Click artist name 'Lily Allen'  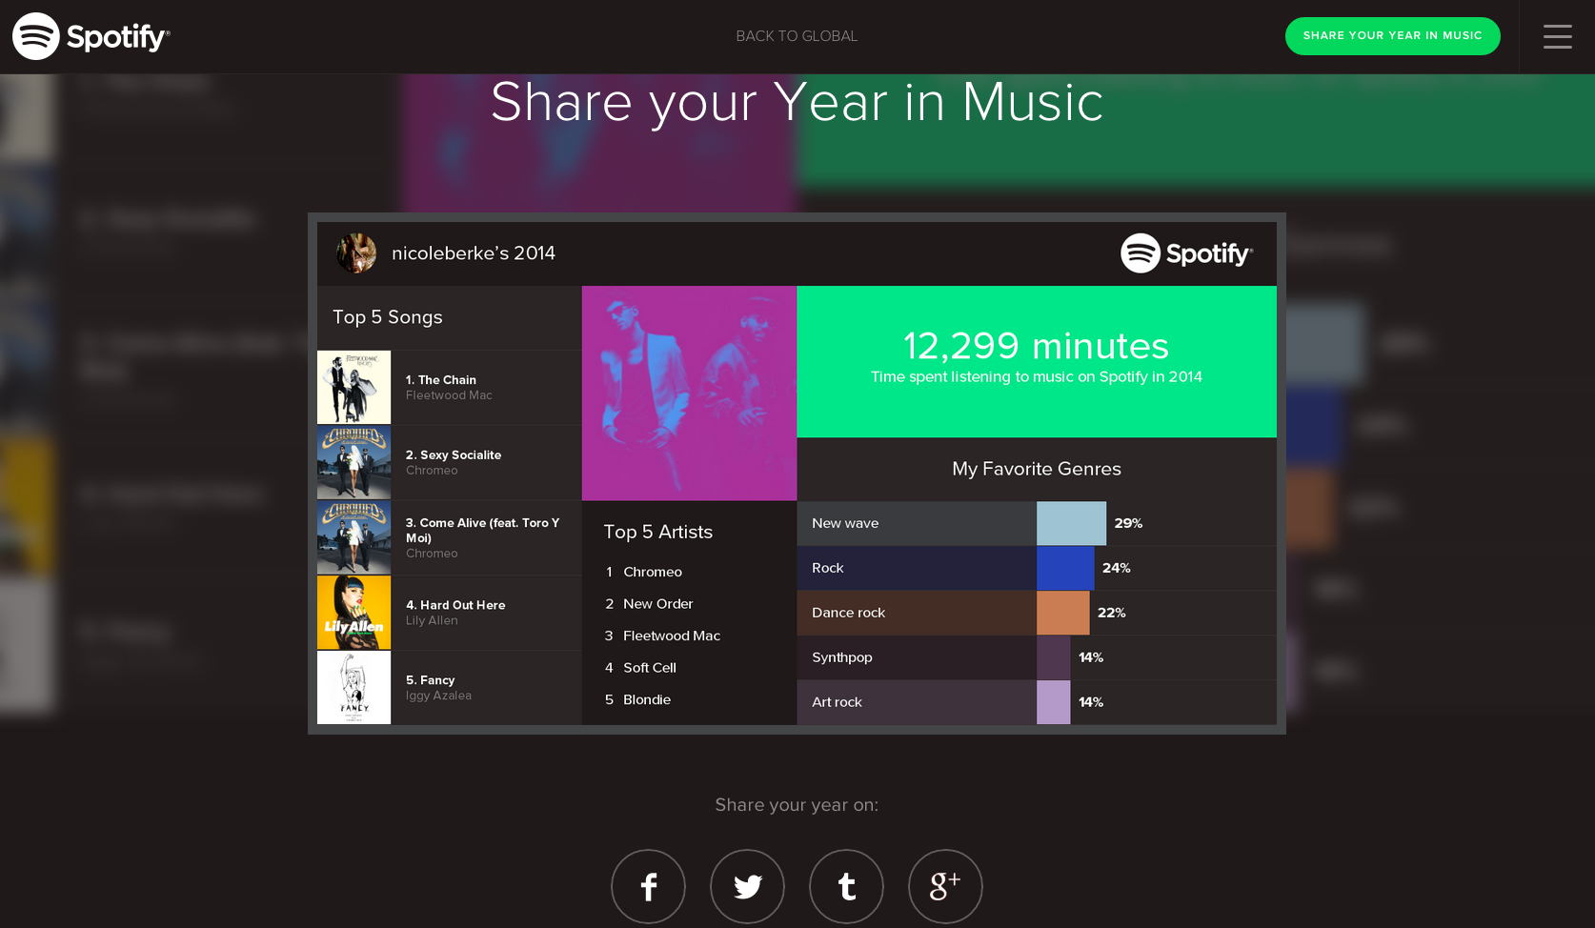(432, 620)
